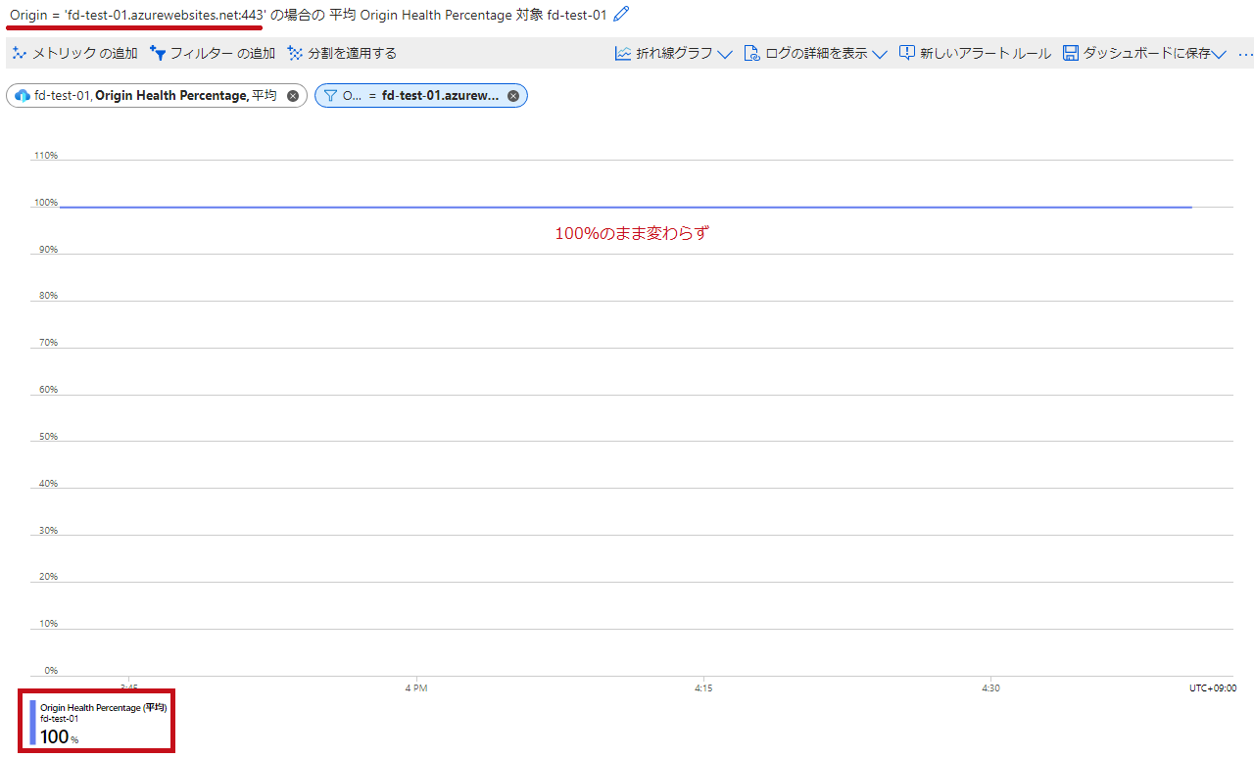Click the save to dashboard disk icon
This screenshot has height=758, width=1254.
1071,53
